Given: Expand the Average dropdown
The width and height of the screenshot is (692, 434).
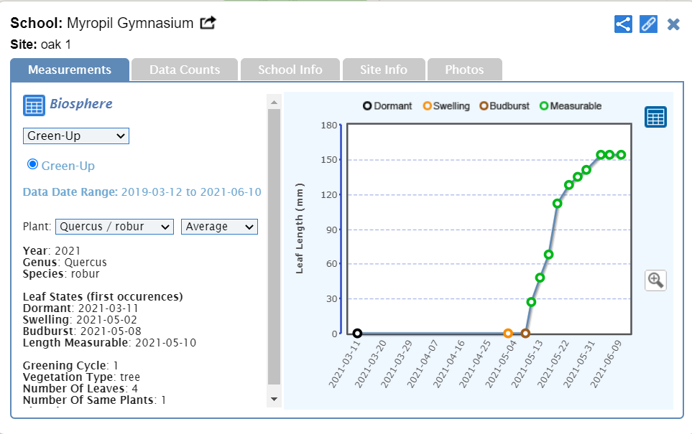Looking at the screenshot, I should (x=219, y=227).
